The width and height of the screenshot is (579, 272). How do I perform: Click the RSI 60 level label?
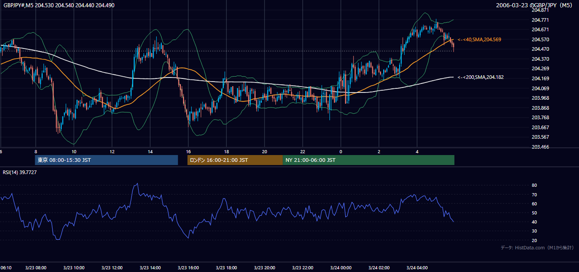tap(534, 204)
